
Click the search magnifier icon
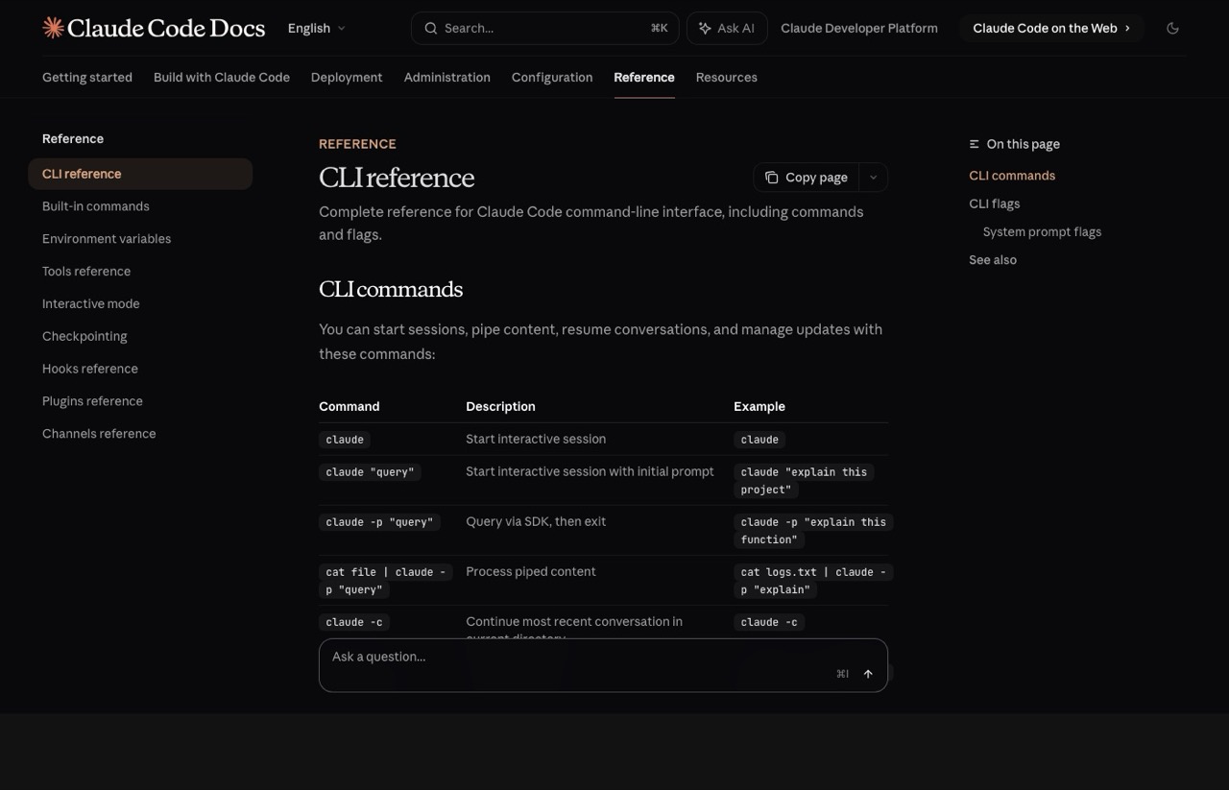tap(431, 28)
